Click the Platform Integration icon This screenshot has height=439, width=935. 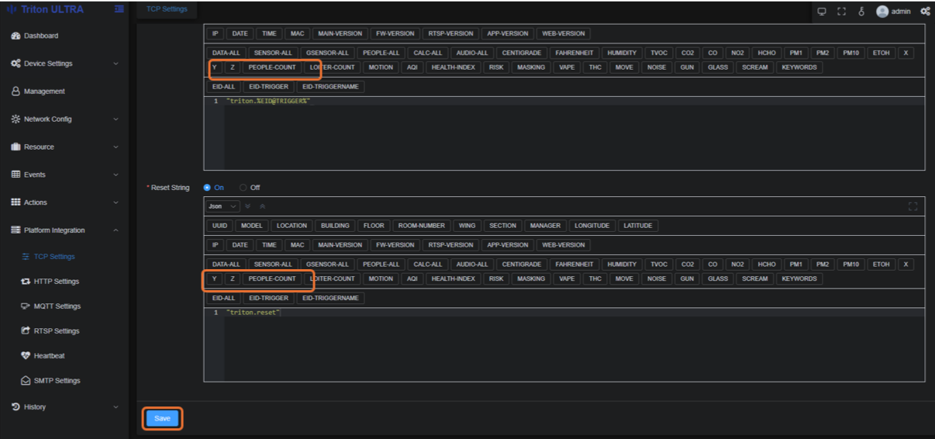click(x=16, y=230)
